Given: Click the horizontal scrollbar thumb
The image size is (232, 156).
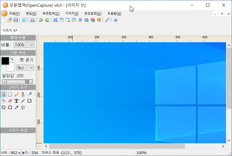Looking at the screenshot, I should (117, 146).
